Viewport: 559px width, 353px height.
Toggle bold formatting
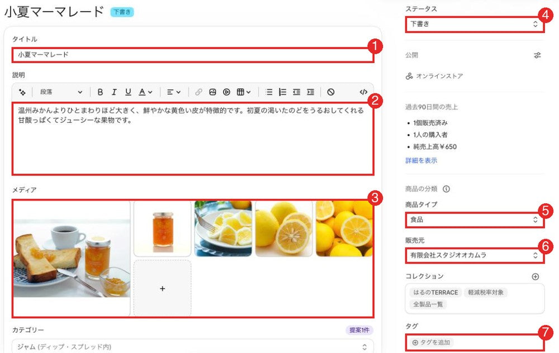pyautogui.click(x=100, y=92)
